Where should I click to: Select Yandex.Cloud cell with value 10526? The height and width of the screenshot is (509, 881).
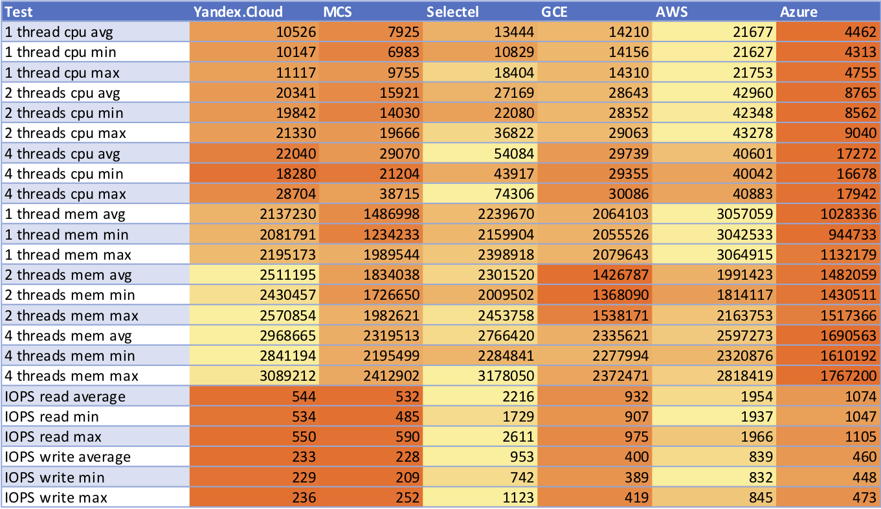(x=254, y=32)
